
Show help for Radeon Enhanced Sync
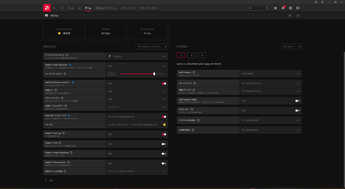[x=68, y=162]
